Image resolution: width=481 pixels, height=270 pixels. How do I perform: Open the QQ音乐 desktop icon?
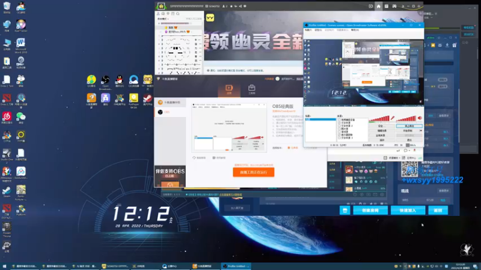91,82
